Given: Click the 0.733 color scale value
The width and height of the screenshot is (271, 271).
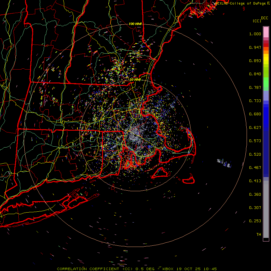Looking at the screenshot, I should (255, 101).
